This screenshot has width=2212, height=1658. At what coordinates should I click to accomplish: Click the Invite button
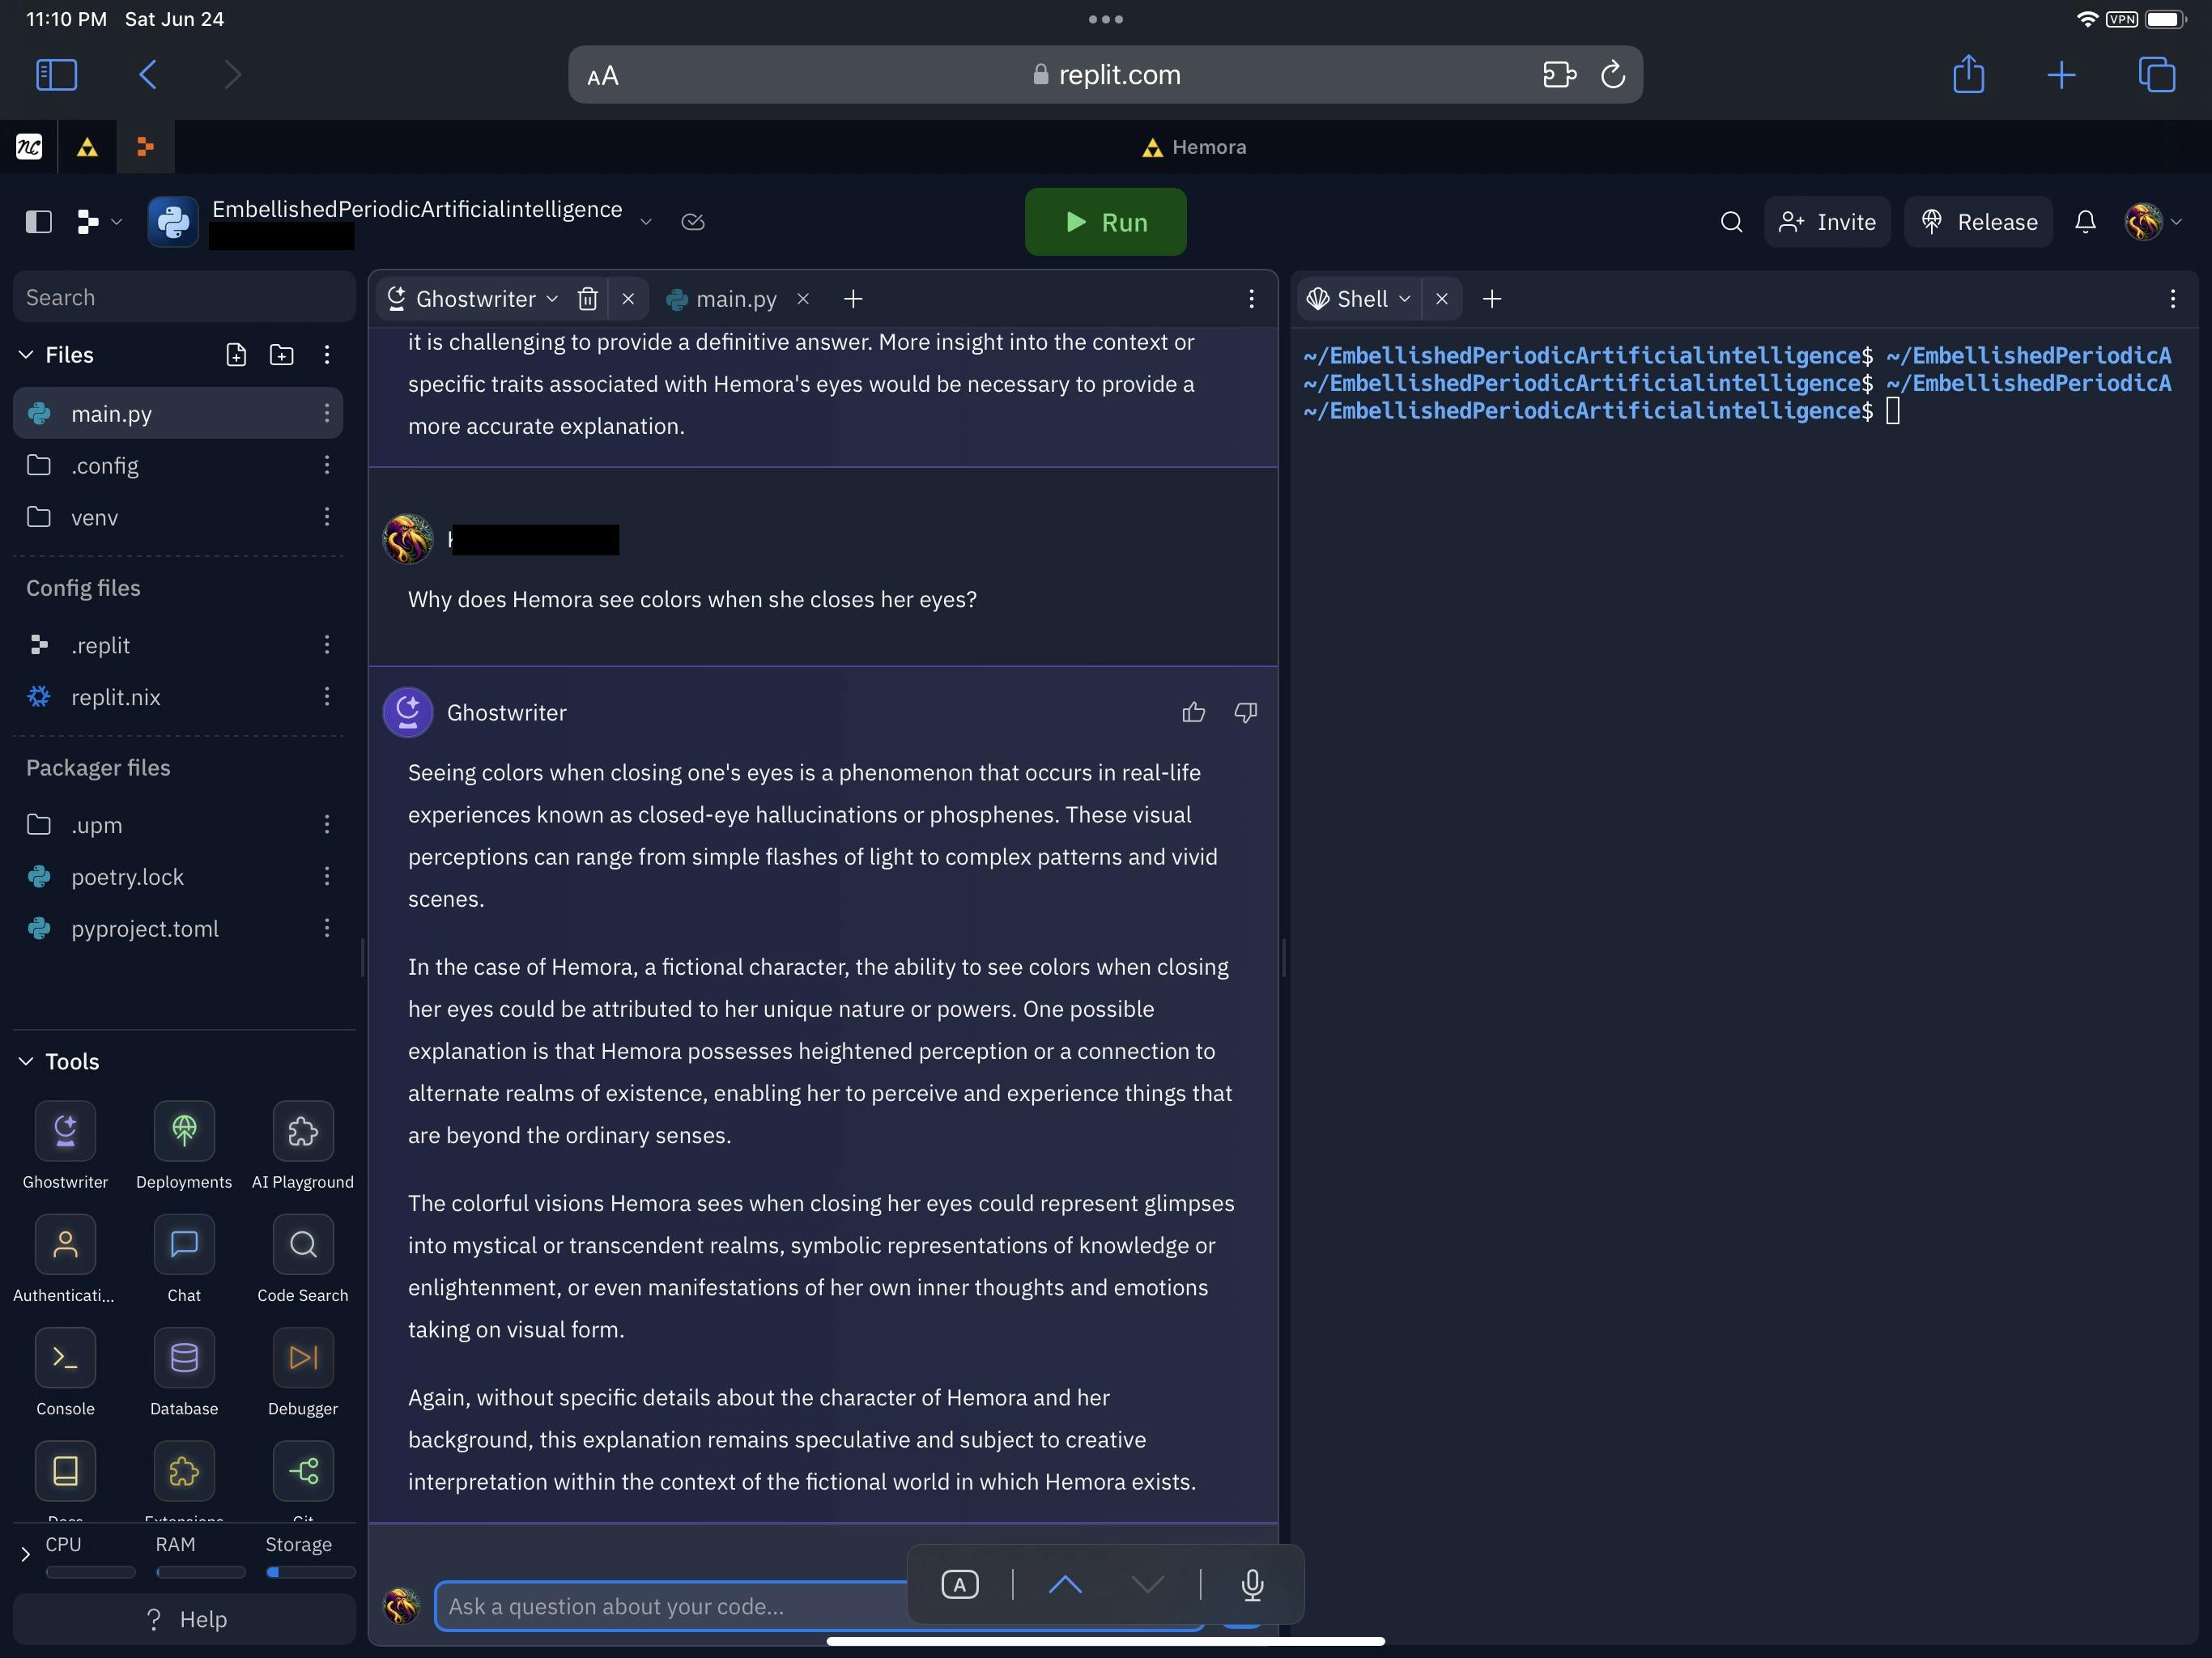pyautogui.click(x=1827, y=222)
